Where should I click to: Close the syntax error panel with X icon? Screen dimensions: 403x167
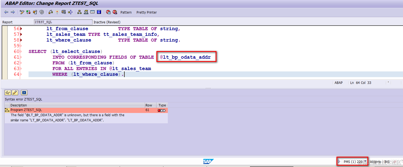24,93
